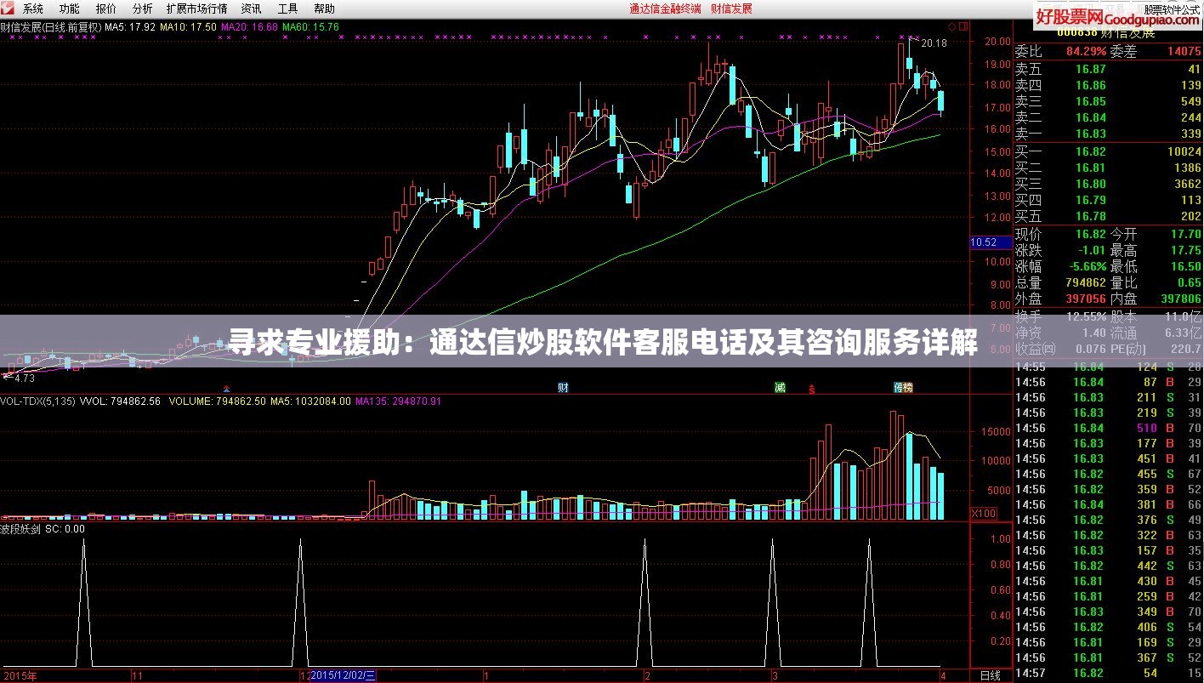Click the 最高 value 17.75
The width and height of the screenshot is (1204, 683).
pyautogui.click(x=1185, y=250)
